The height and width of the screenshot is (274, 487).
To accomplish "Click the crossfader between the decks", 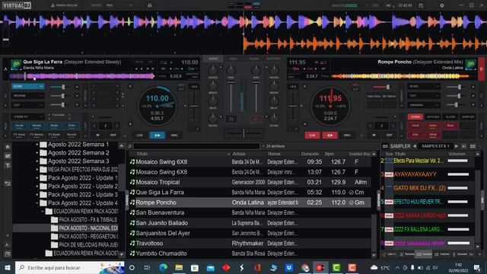I will point(243,133).
